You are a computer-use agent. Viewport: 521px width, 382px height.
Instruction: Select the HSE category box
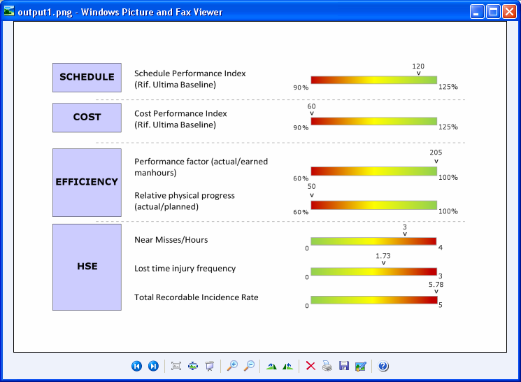[x=87, y=267]
